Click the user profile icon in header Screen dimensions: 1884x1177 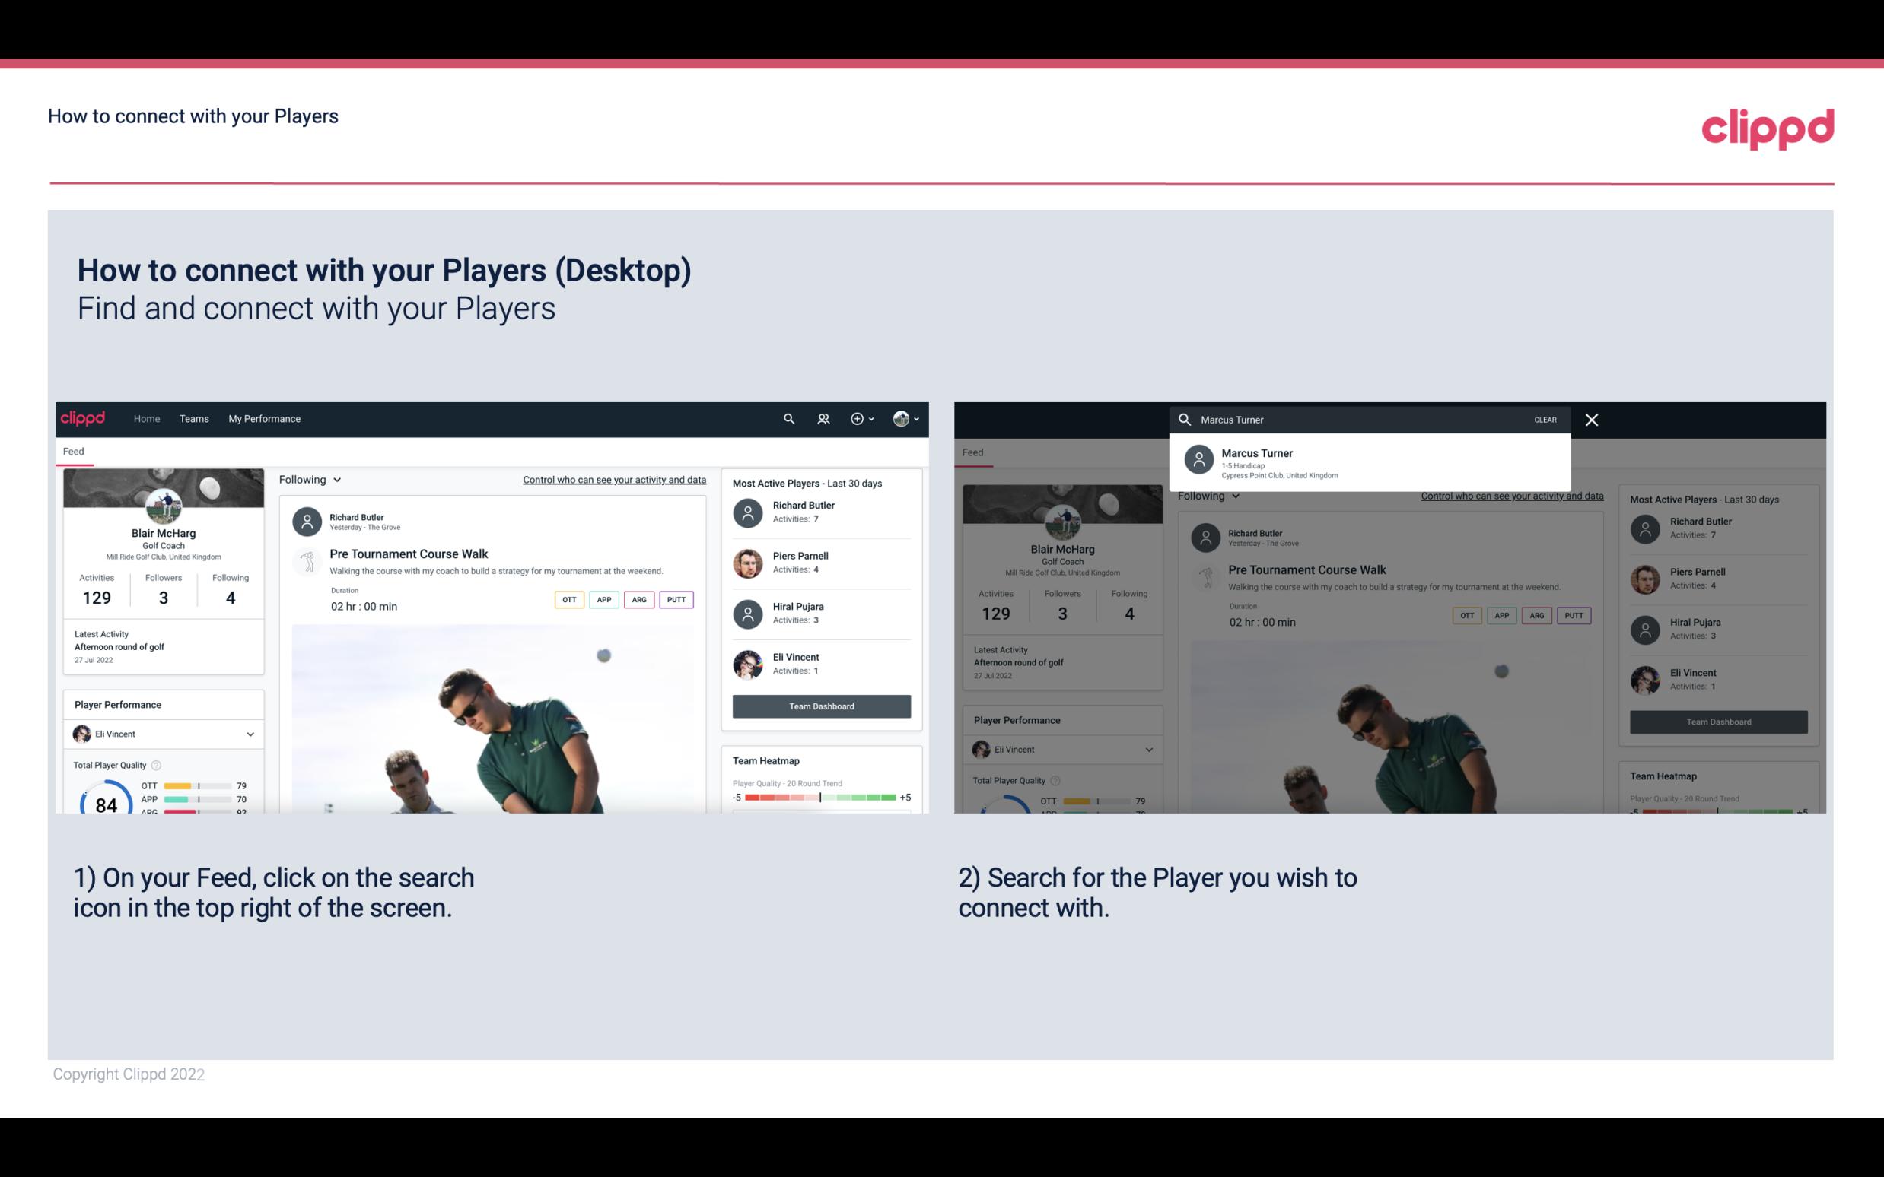[x=901, y=417]
